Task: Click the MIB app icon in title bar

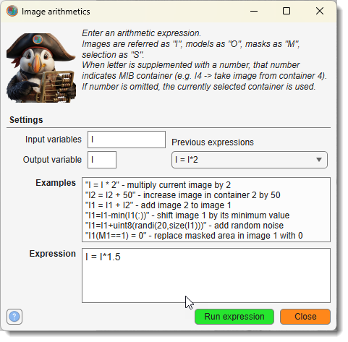Action: (x=12, y=11)
